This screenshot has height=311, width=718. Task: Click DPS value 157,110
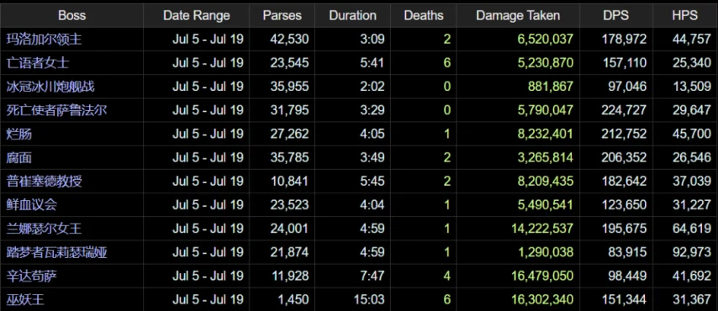click(x=624, y=63)
